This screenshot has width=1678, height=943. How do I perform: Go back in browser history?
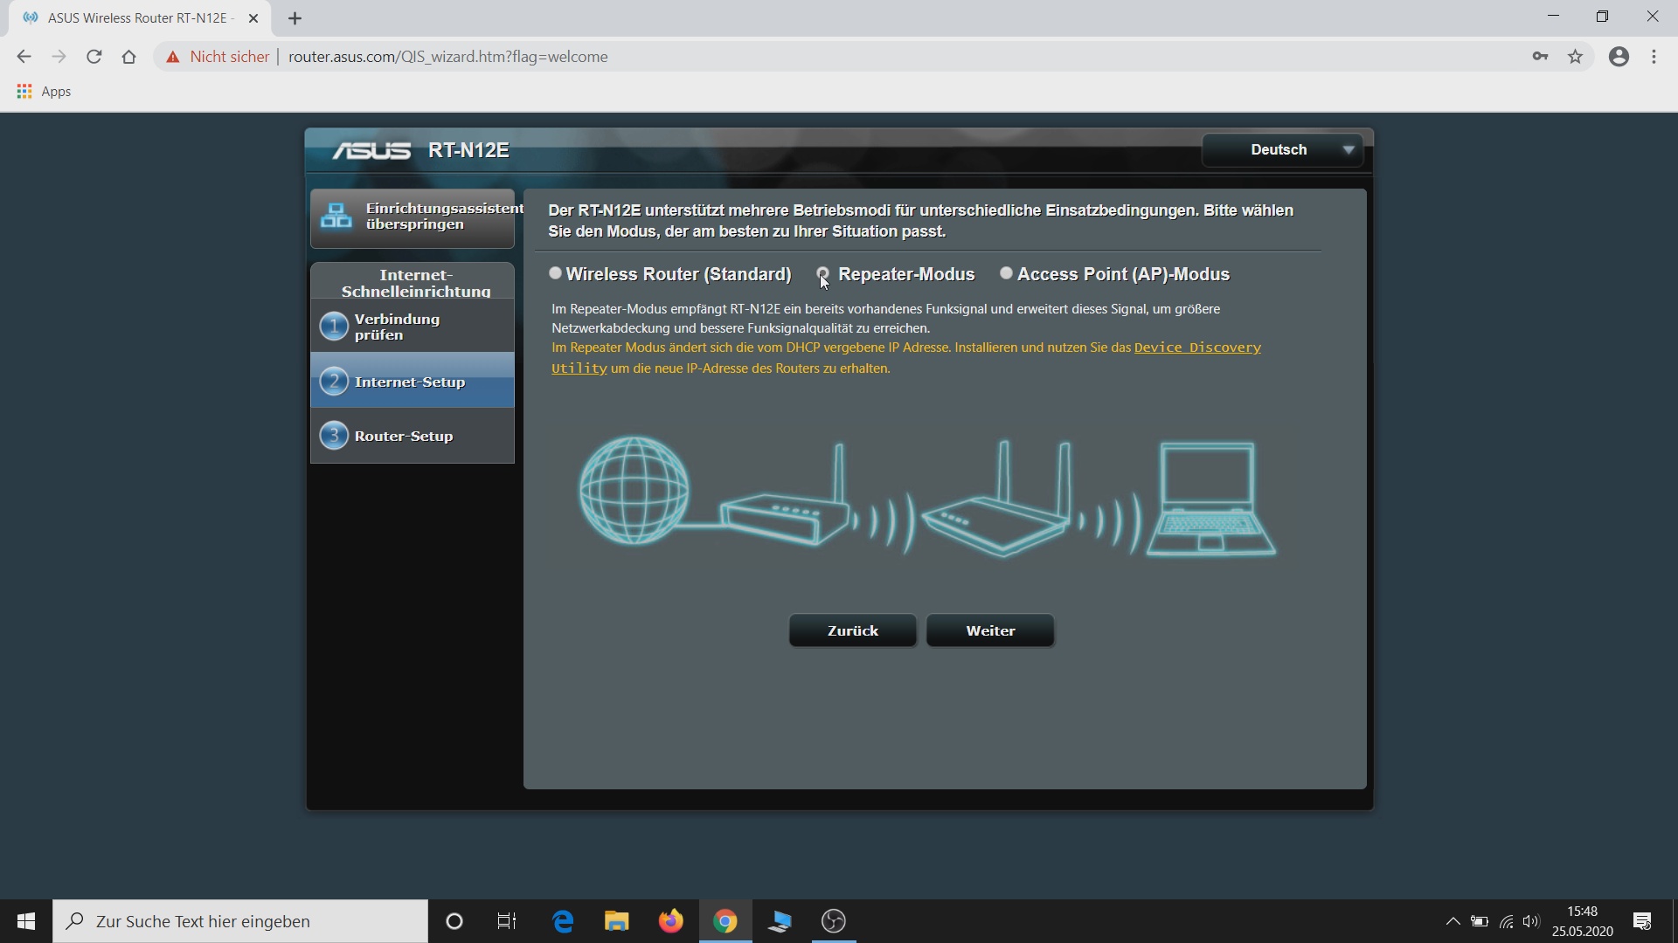click(x=24, y=57)
